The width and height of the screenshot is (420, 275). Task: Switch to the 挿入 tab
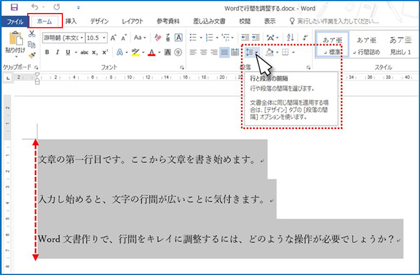tap(71, 22)
